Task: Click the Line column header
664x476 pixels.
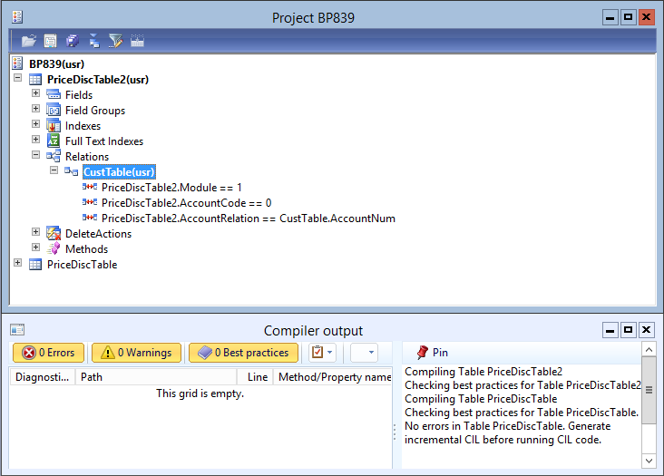Action: 257,377
